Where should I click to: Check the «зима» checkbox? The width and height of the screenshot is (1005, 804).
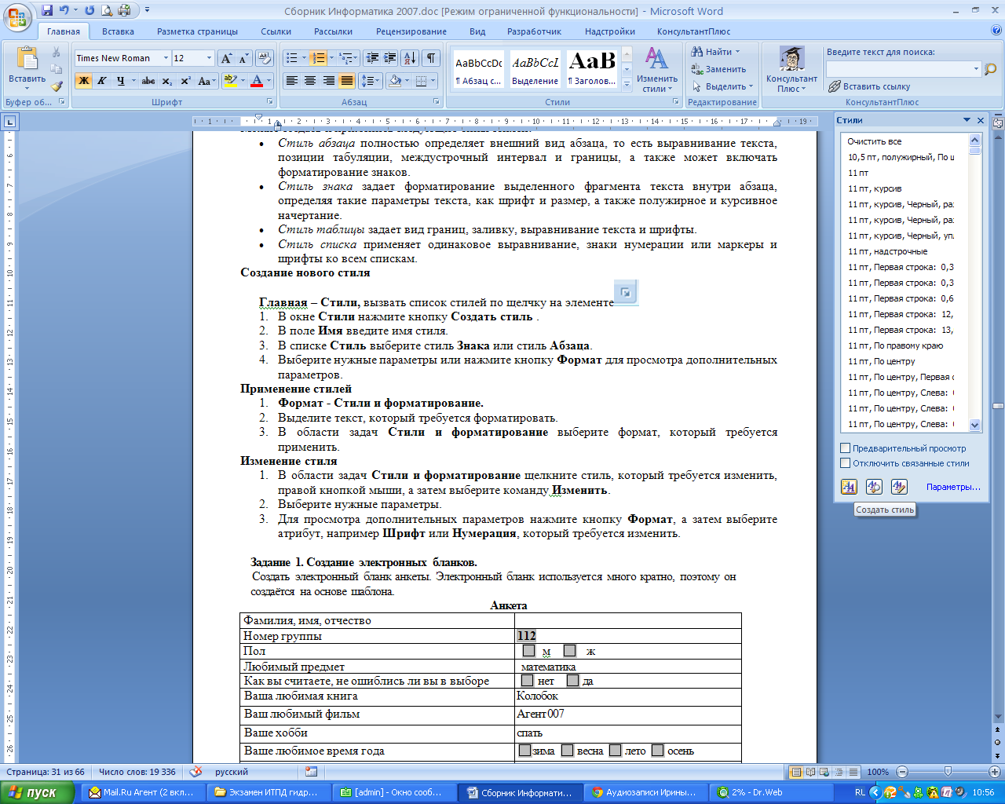525,751
